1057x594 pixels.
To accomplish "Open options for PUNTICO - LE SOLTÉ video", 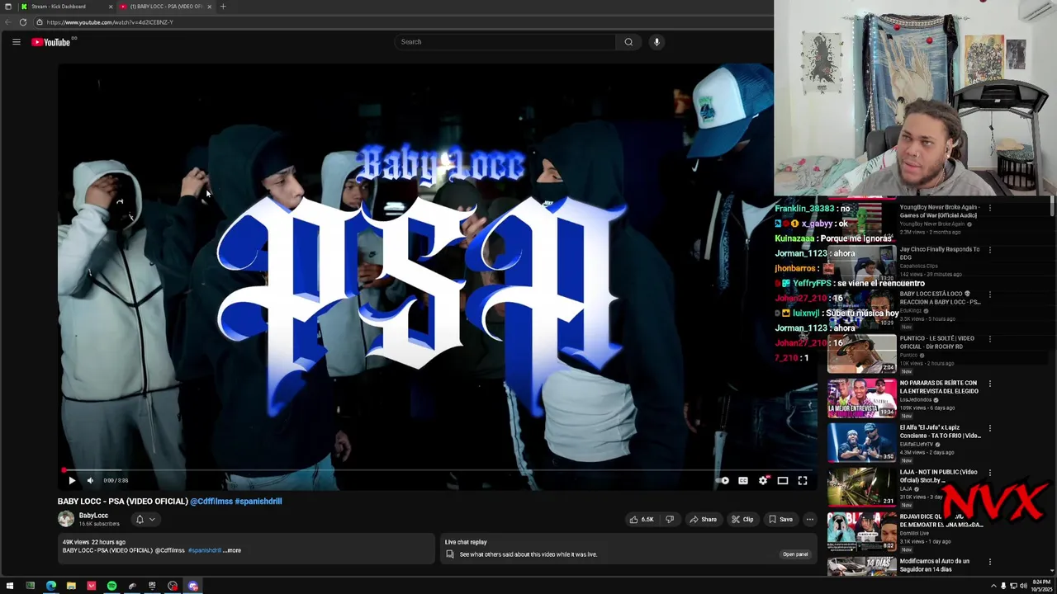I will 989,339.
